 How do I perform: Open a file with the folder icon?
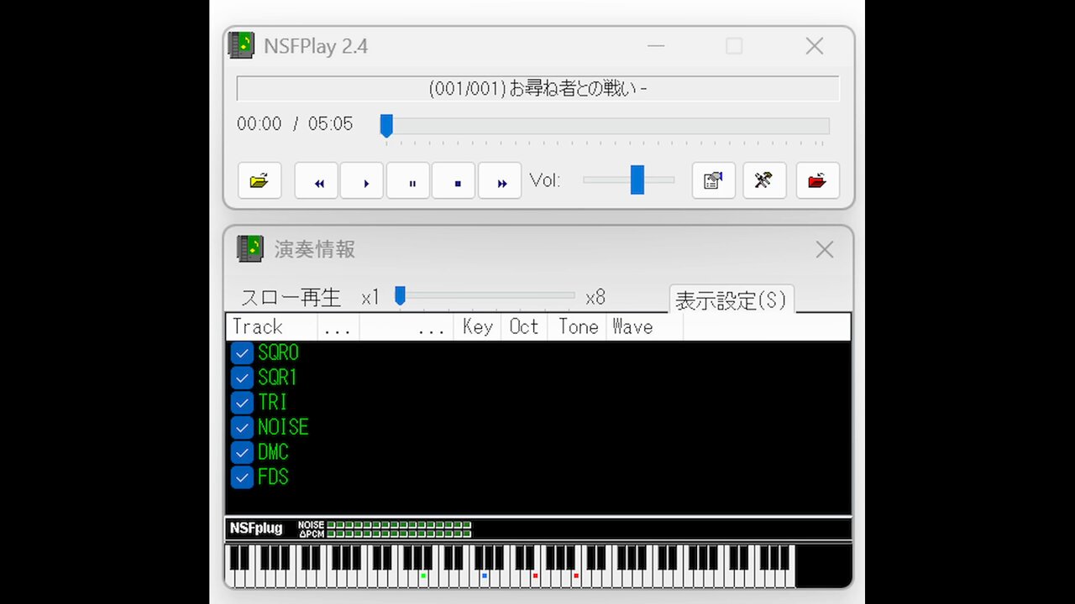coord(260,180)
